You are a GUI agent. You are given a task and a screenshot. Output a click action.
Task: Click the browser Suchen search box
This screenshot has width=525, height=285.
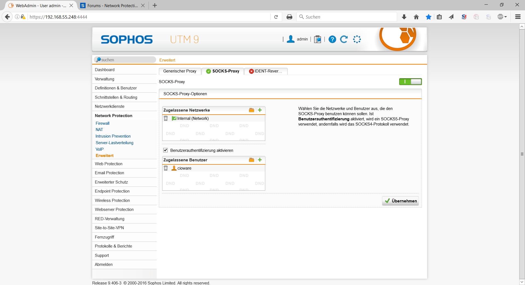347,17
